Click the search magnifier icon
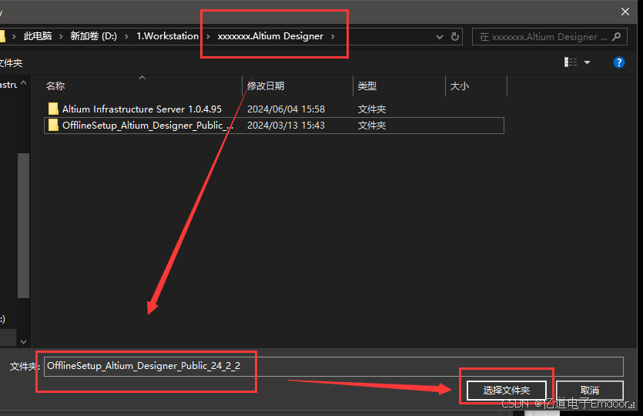This screenshot has width=643, height=416. [616, 36]
